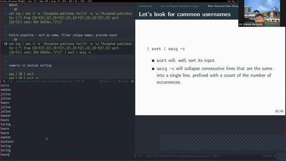Click the file path in the editor modeline
This screenshot has width=286, height=161.
click(44, 81)
